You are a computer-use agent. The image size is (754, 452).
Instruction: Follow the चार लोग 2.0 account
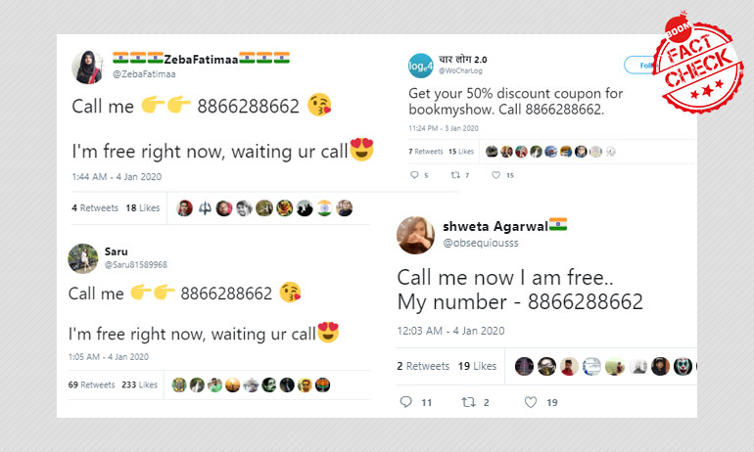(640, 65)
